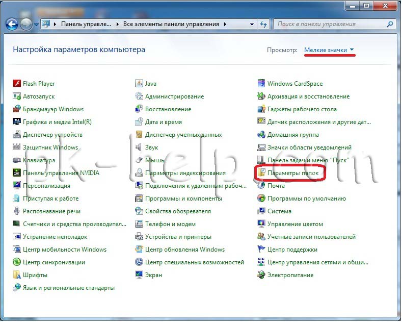This screenshot has width=402, height=322.
Task: Click the Домашняя группа icon
Action: click(261, 135)
